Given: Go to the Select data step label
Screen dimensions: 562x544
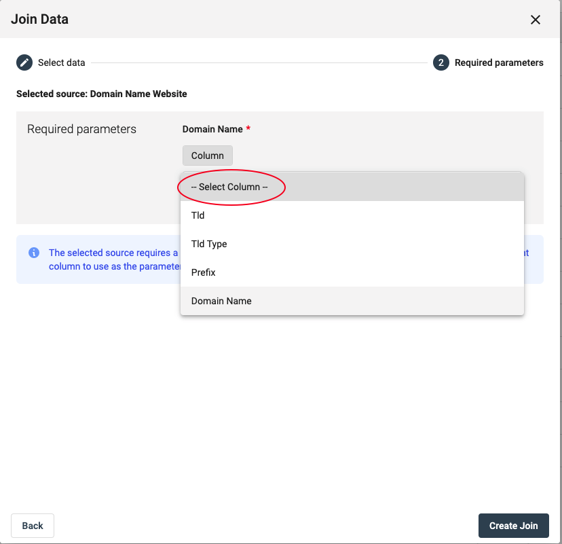Looking at the screenshot, I should point(62,62).
